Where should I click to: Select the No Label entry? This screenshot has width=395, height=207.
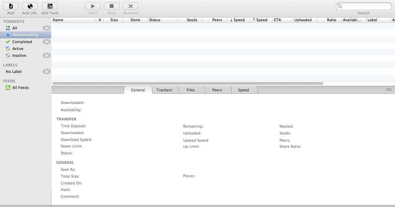(25, 72)
